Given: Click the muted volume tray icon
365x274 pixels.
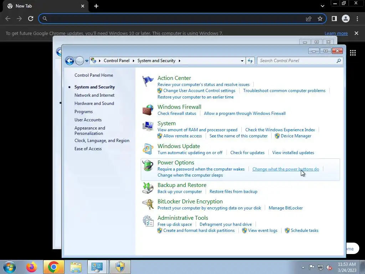Looking at the screenshot, I should point(329,267).
